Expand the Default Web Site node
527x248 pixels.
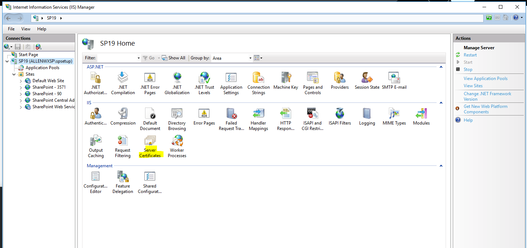21,81
